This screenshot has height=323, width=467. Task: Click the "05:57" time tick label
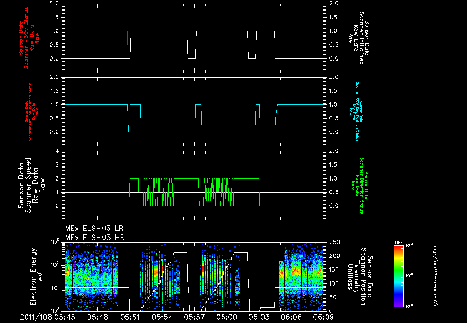[194, 317]
